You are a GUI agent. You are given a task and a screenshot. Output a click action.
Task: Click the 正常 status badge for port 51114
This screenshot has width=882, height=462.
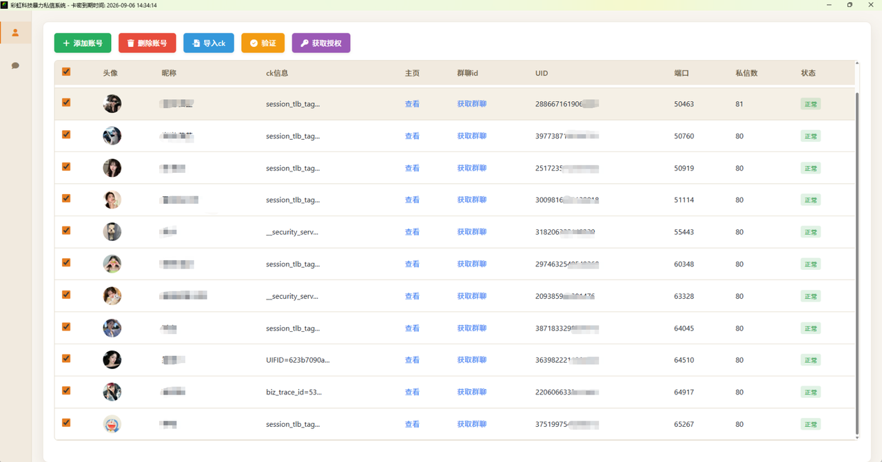coord(810,200)
